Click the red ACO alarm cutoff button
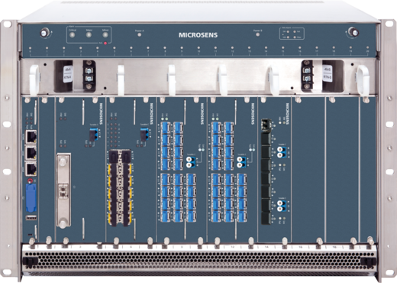Viewport: 397px width, 283px height. pyautogui.click(x=105, y=43)
